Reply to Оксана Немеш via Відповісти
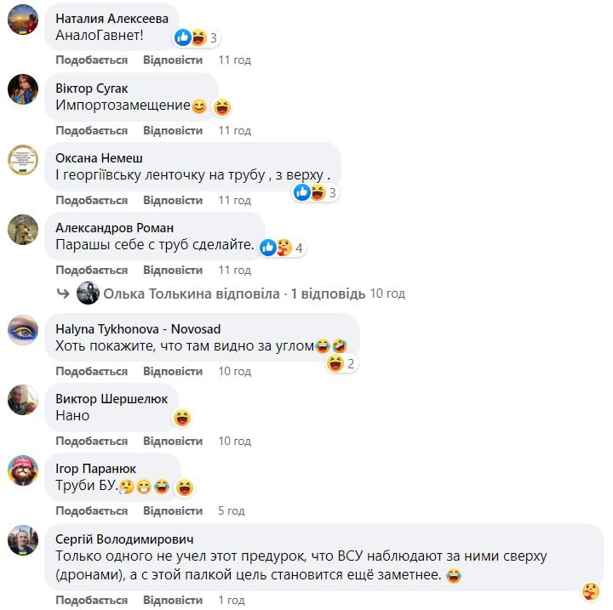613x610 pixels. tap(173, 200)
